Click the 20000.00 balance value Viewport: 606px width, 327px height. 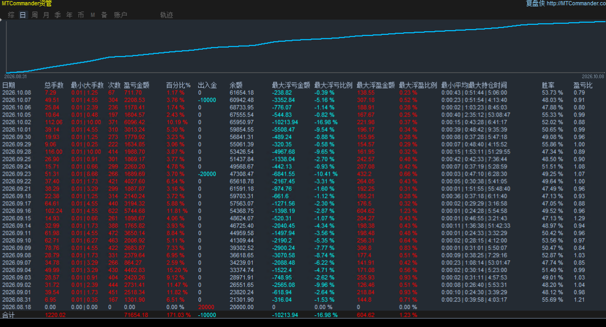[242, 307]
